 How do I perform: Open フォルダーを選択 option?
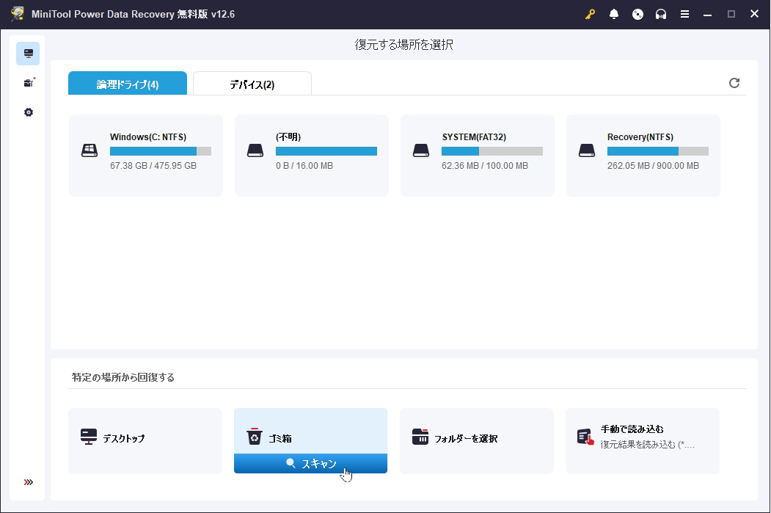477,440
